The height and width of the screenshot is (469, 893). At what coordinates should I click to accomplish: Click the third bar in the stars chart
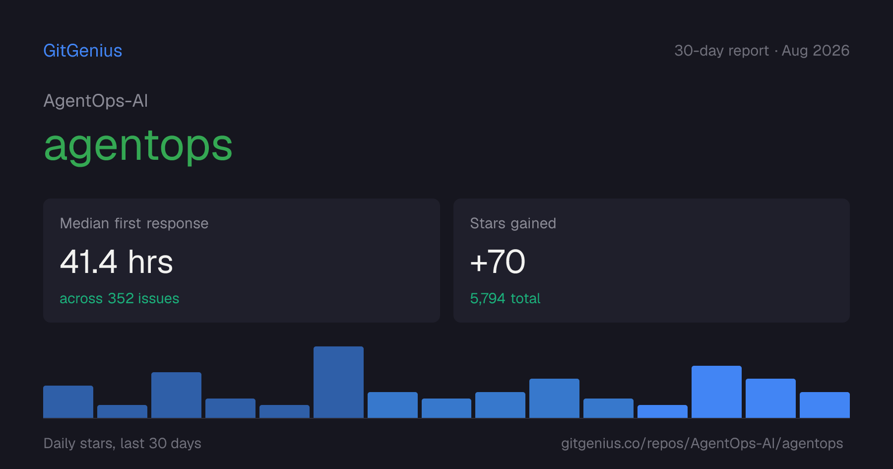click(x=176, y=395)
